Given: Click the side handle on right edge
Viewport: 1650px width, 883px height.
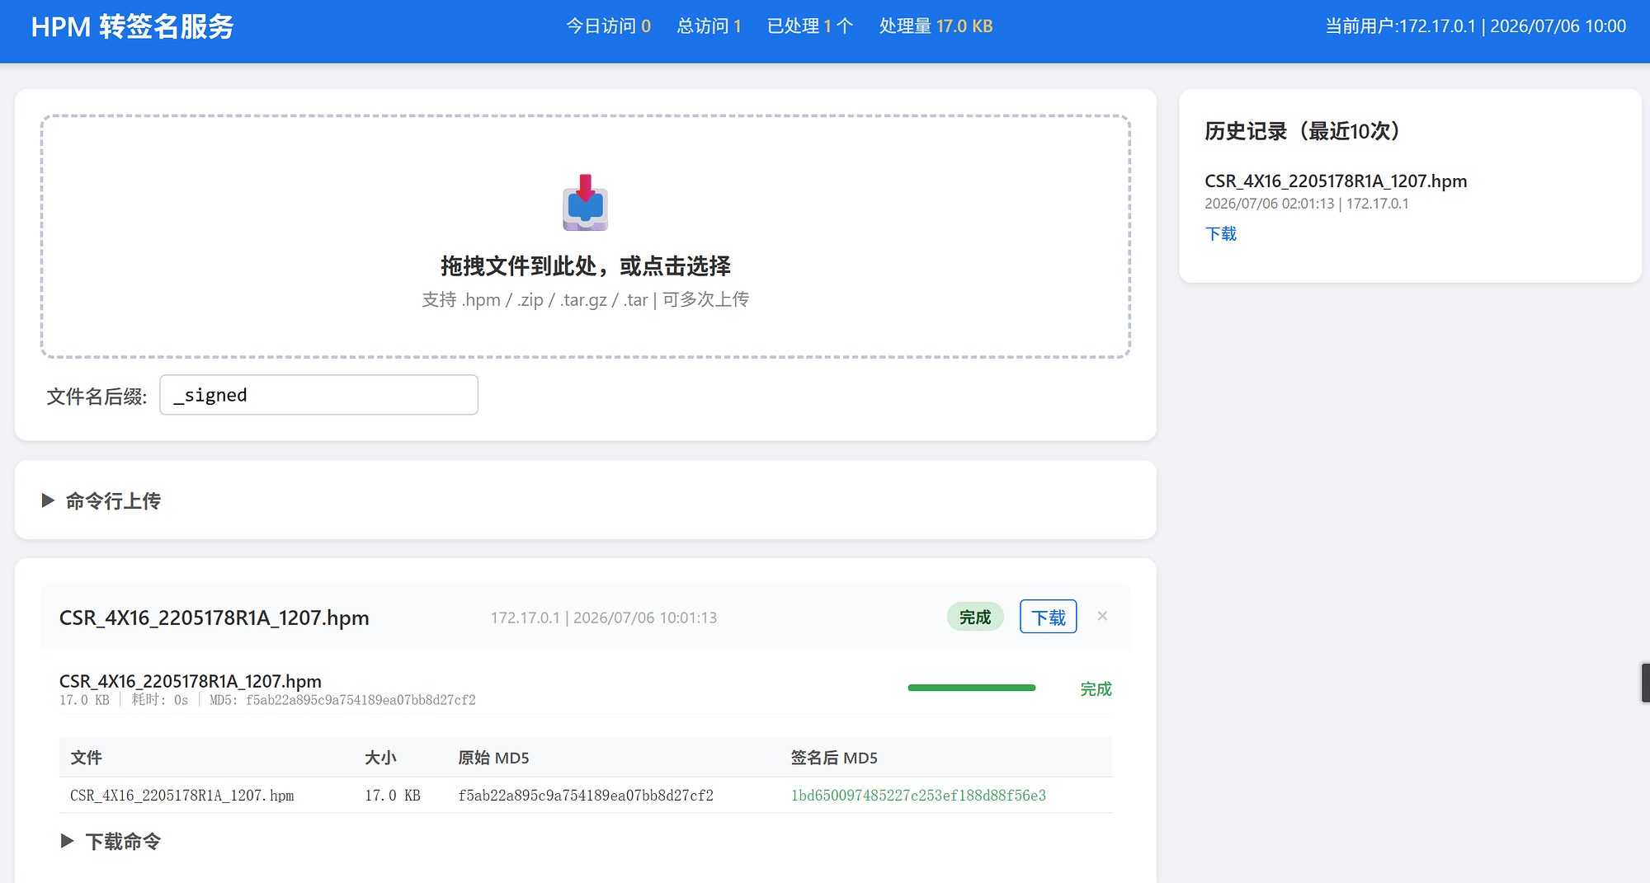Looking at the screenshot, I should coord(1645,683).
